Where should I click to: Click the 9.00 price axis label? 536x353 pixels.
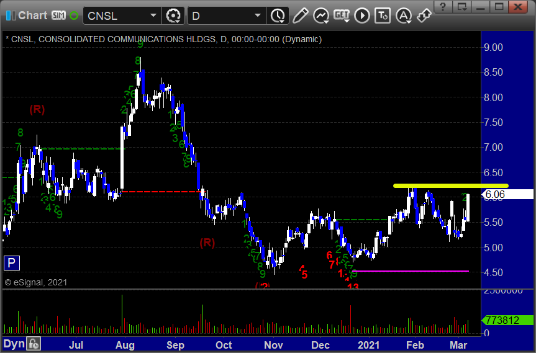[x=494, y=47]
